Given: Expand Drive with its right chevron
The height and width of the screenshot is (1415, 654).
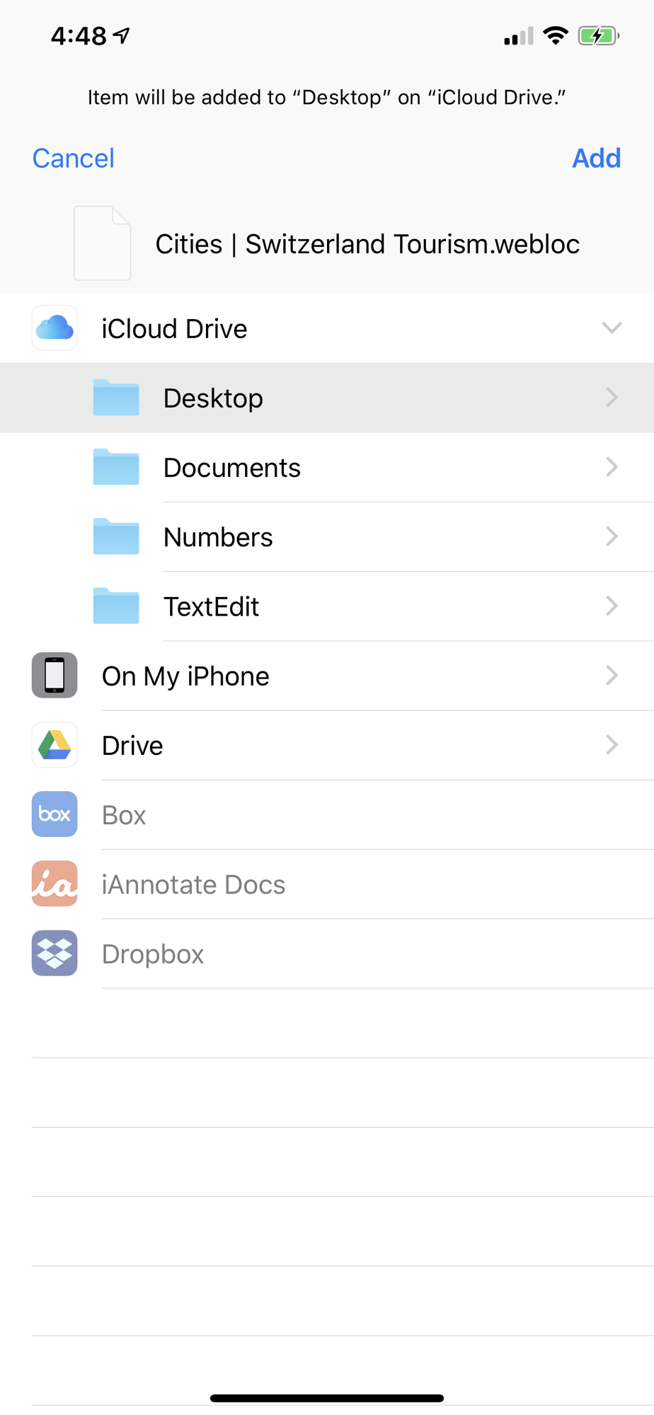Looking at the screenshot, I should pyautogui.click(x=612, y=744).
